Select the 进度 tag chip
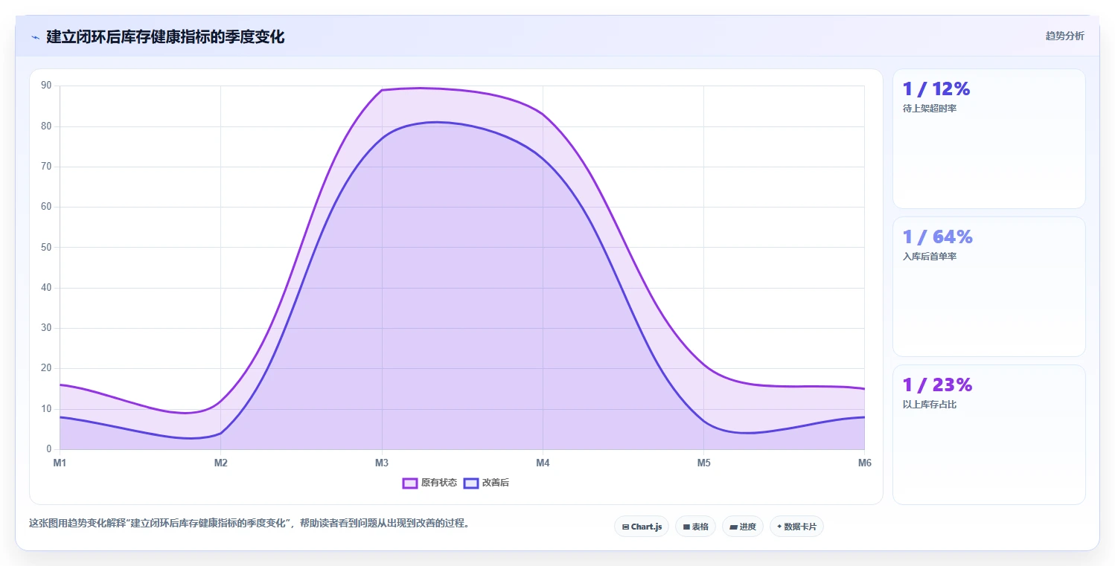This screenshot has width=1115, height=566. (742, 527)
